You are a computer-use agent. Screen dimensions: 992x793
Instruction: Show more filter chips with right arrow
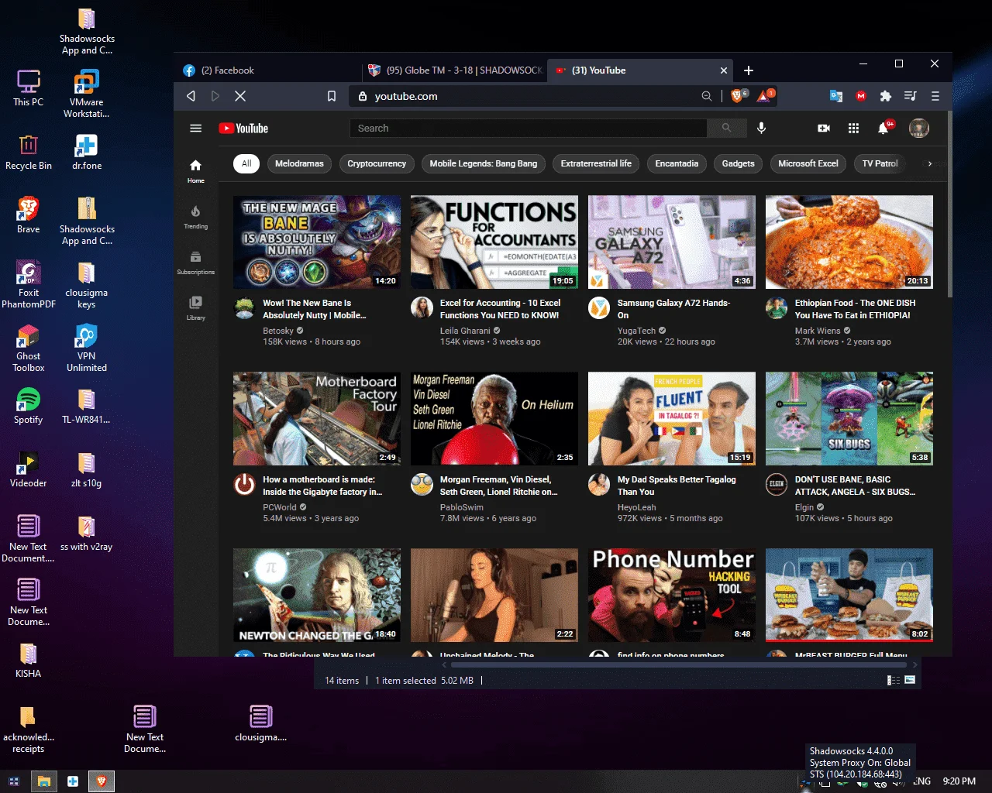coord(930,163)
